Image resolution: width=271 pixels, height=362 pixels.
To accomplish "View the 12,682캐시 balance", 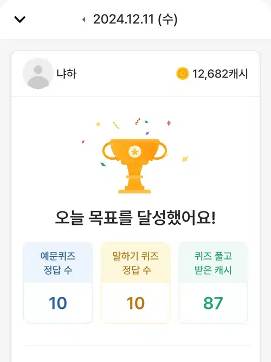I will tap(220, 74).
